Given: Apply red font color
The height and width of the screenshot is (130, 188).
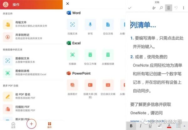Looking at the screenshot, I should (169, 126).
